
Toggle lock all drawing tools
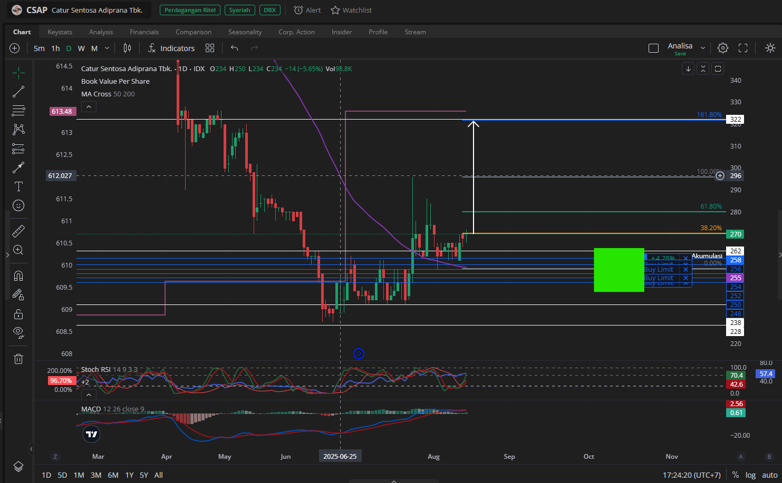tap(18, 314)
